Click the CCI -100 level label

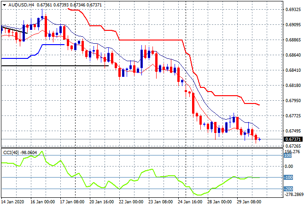(x=288, y=178)
